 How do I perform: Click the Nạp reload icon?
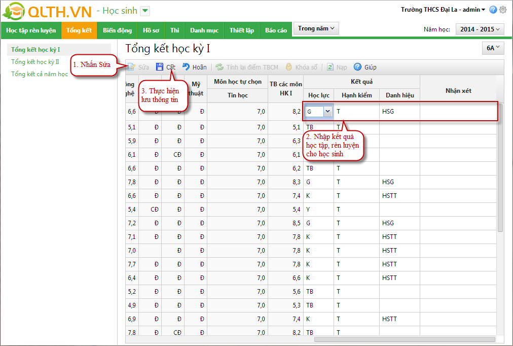pos(331,67)
